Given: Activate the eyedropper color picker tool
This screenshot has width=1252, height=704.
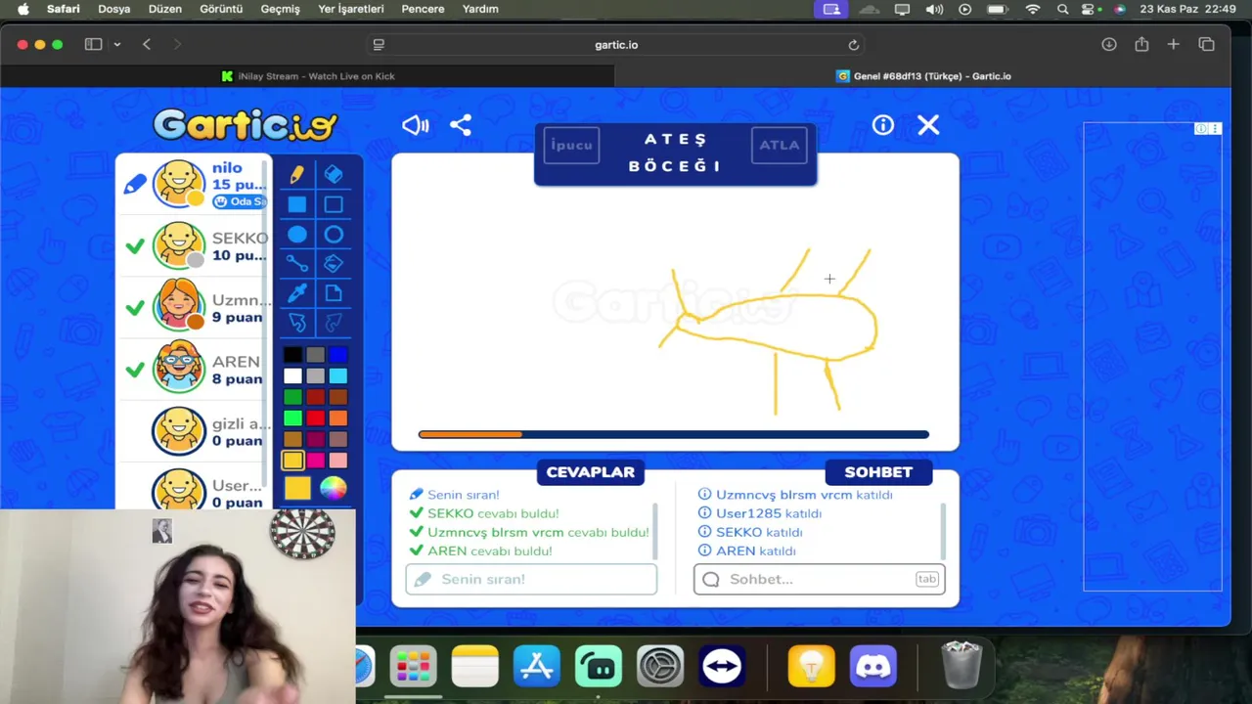Looking at the screenshot, I should 296,293.
